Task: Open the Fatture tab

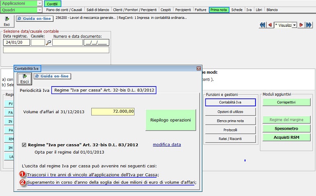Action: (x=200, y=10)
